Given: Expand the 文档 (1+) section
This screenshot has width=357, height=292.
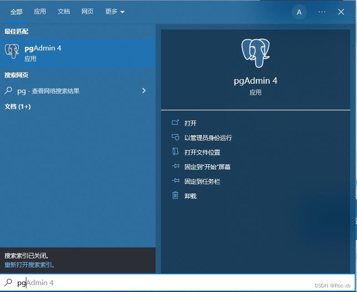Looking at the screenshot, I should point(18,106).
